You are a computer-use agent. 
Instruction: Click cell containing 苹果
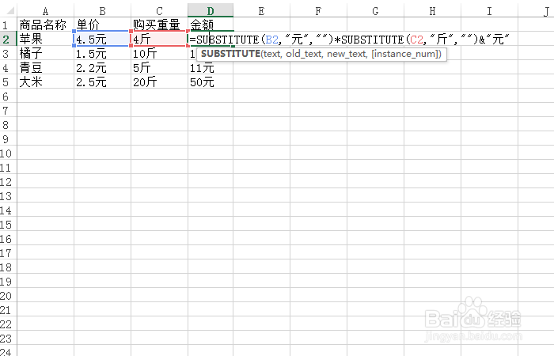(45, 39)
